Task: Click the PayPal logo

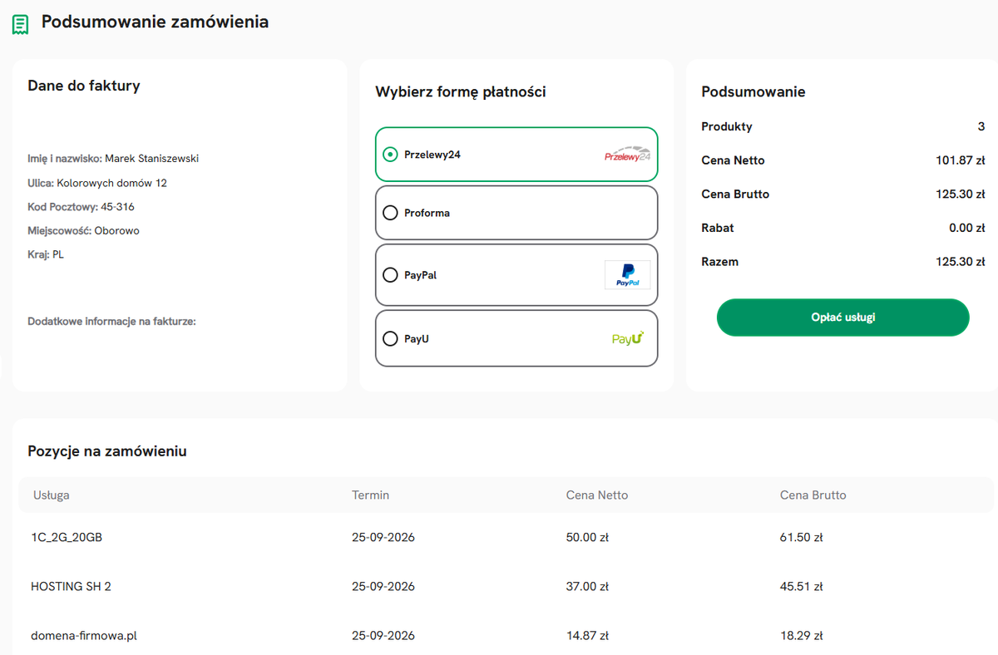Action: click(628, 275)
